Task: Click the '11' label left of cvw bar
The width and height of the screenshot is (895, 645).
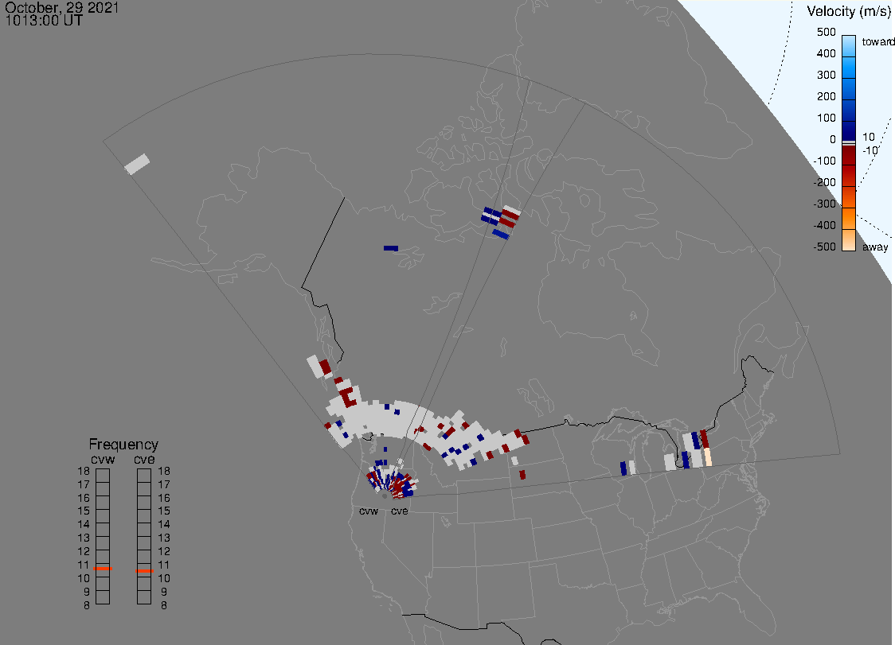Action: coord(84,565)
